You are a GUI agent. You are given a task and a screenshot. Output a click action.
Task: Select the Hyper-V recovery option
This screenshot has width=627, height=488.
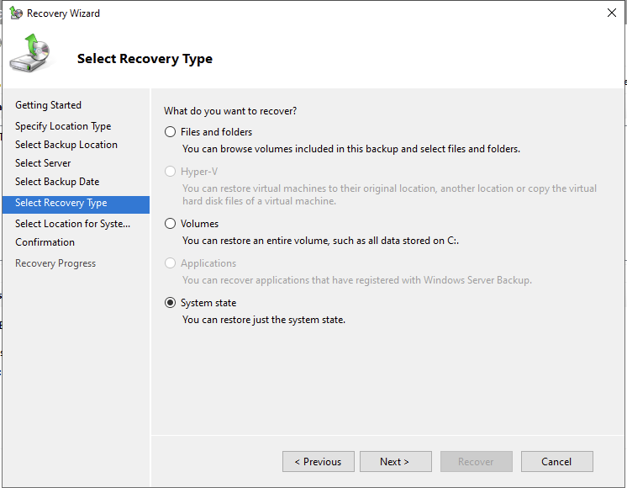click(x=171, y=172)
